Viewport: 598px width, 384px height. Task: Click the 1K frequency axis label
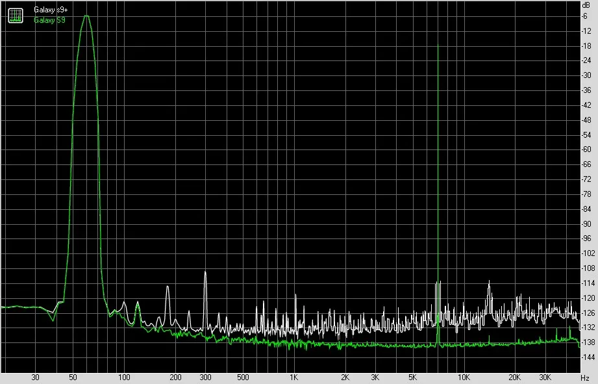[x=293, y=377]
